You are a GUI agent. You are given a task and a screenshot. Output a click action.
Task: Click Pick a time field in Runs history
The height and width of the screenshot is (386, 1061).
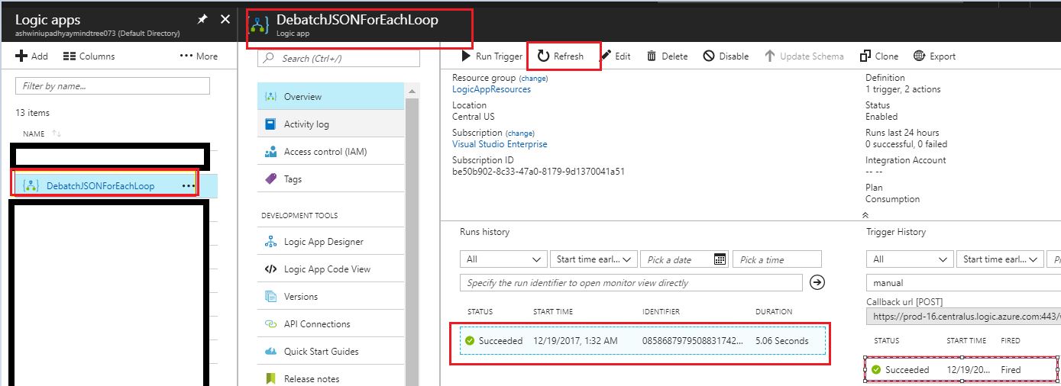(777, 259)
